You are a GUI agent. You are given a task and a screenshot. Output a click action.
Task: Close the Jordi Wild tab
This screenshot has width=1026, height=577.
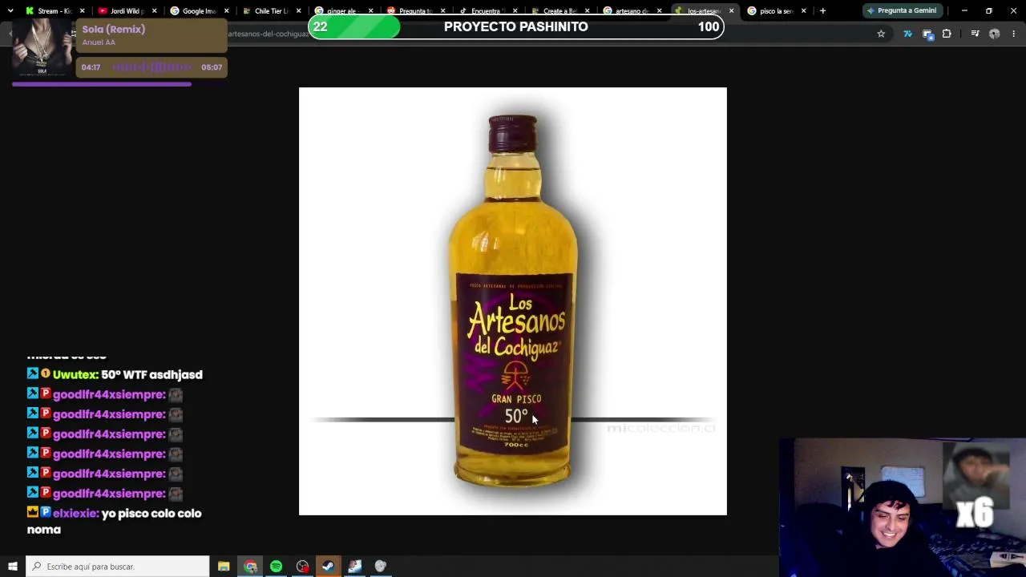(154, 11)
